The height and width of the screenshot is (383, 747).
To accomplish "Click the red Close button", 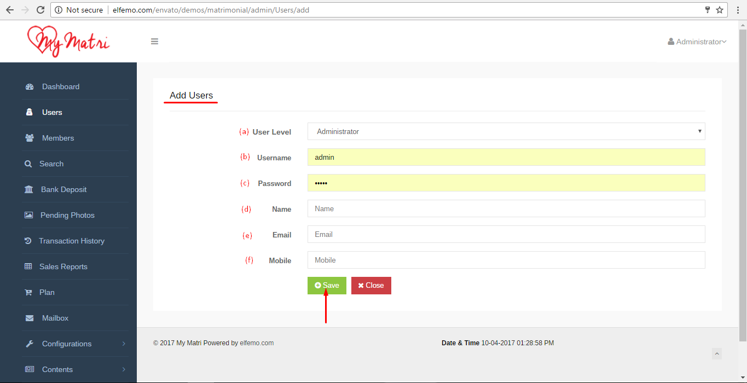I will coord(371,285).
